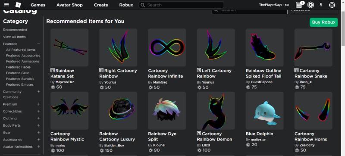
Task: Expand the Gear category plus
Action: tap(39, 132)
